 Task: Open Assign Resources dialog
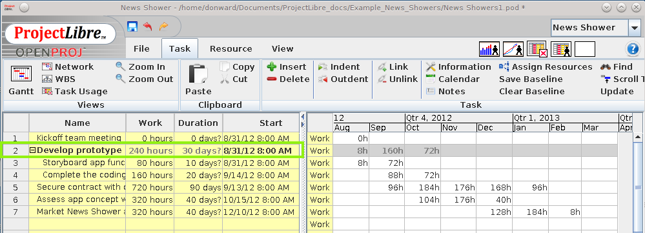tap(546, 66)
